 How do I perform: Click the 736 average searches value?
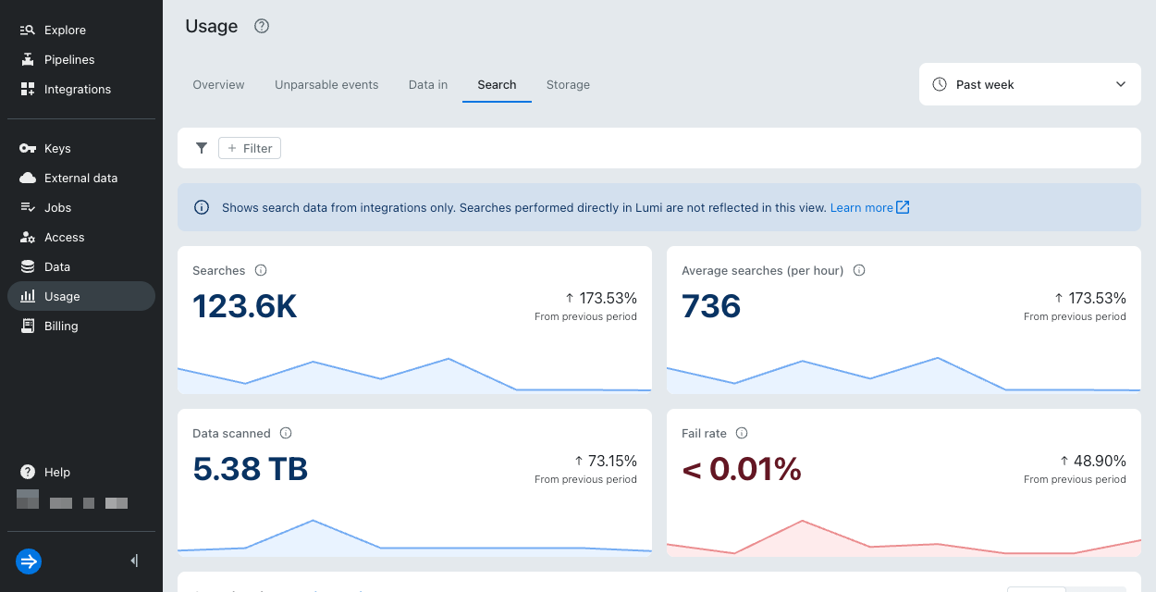tap(711, 306)
